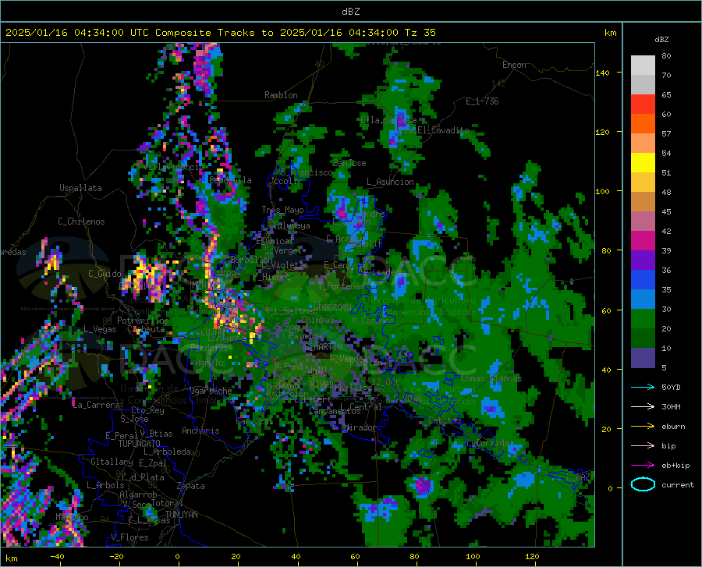Click the 'dBZ' heading above the color scale
Image resolution: width=702 pixels, height=567 pixels.
[661, 39]
